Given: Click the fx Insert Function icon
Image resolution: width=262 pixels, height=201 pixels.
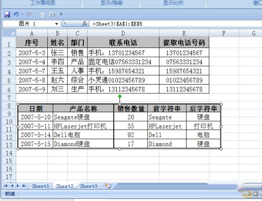Looking at the screenshot, I should click(x=85, y=23).
